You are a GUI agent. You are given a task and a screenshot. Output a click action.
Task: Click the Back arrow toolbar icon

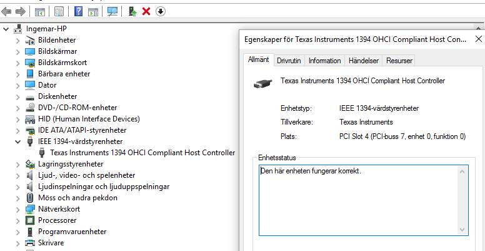pos(6,12)
